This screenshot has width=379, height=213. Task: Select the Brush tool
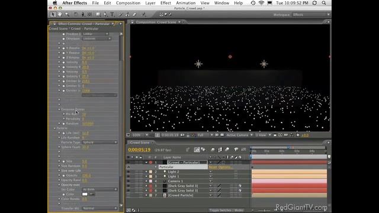[x=121, y=14]
